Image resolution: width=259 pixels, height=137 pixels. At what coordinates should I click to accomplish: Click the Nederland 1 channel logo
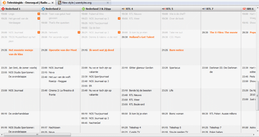pos(3,9)
